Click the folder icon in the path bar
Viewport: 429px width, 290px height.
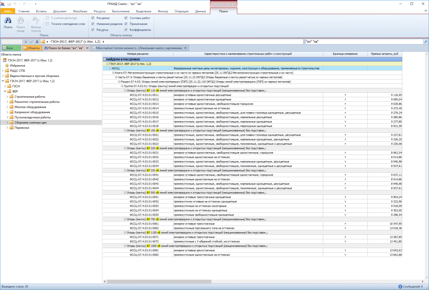point(43,42)
